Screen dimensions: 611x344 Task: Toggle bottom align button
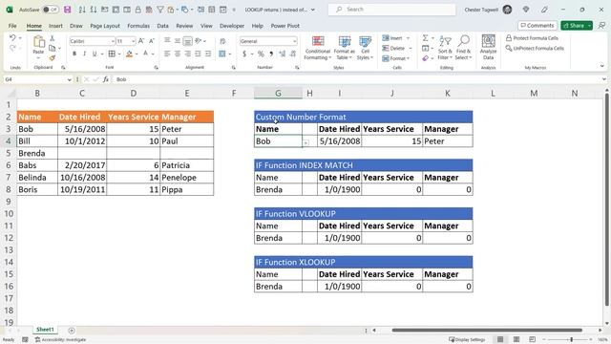pyautogui.click(x=187, y=40)
